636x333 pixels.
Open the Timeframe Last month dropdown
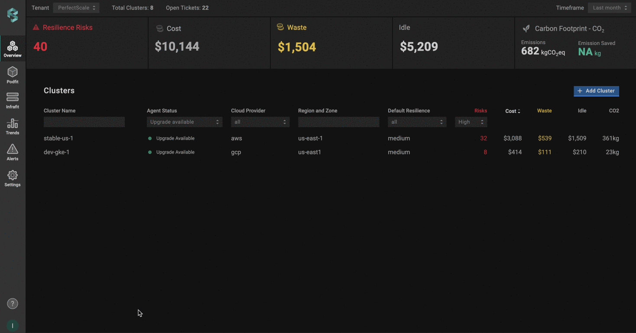click(x=609, y=8)
